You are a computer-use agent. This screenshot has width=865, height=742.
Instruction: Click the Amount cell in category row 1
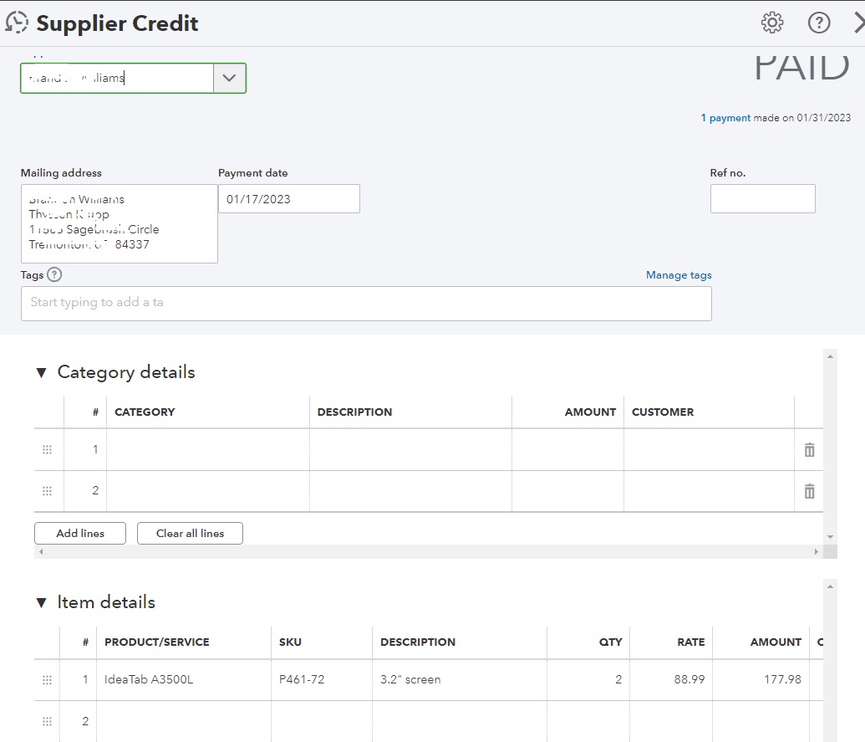(x=567, y=449)
